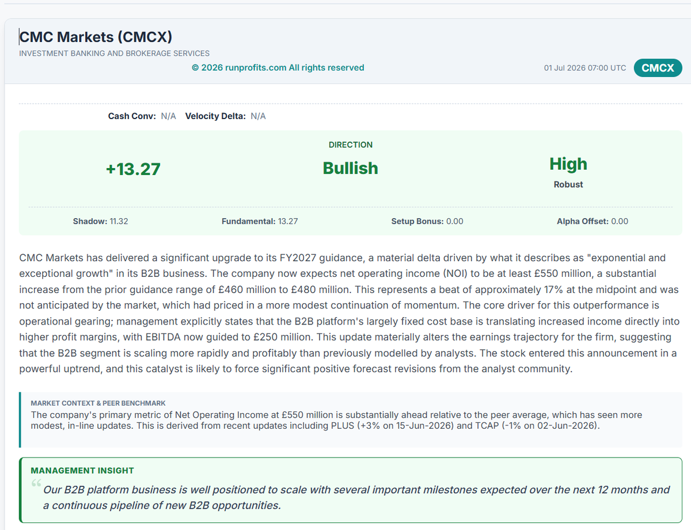Click the DIRECTION label

[x=351, y=145]
